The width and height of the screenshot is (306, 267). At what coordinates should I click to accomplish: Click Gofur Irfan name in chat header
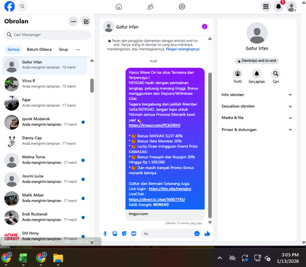pyautogui.click(x=127, y=27)
